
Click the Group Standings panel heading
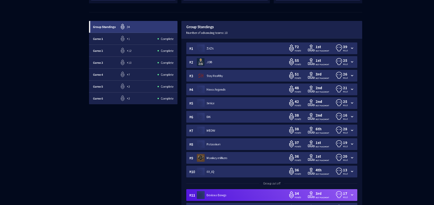pos(200,27)
